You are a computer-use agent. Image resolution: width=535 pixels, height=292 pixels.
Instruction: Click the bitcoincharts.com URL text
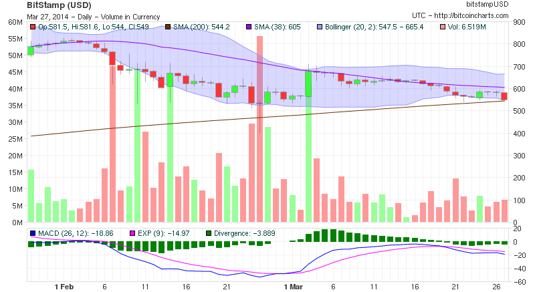(471, 15)
